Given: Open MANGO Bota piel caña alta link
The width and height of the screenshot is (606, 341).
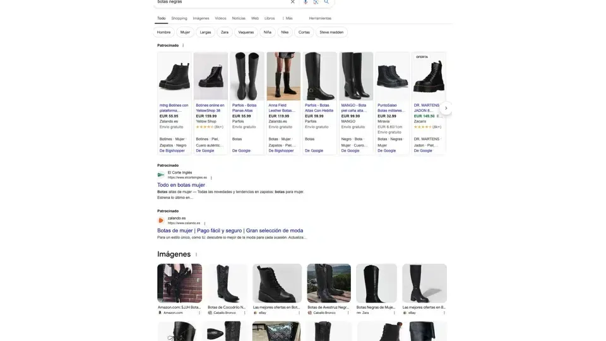Looking at the screenshot, I should click(354, 108).
